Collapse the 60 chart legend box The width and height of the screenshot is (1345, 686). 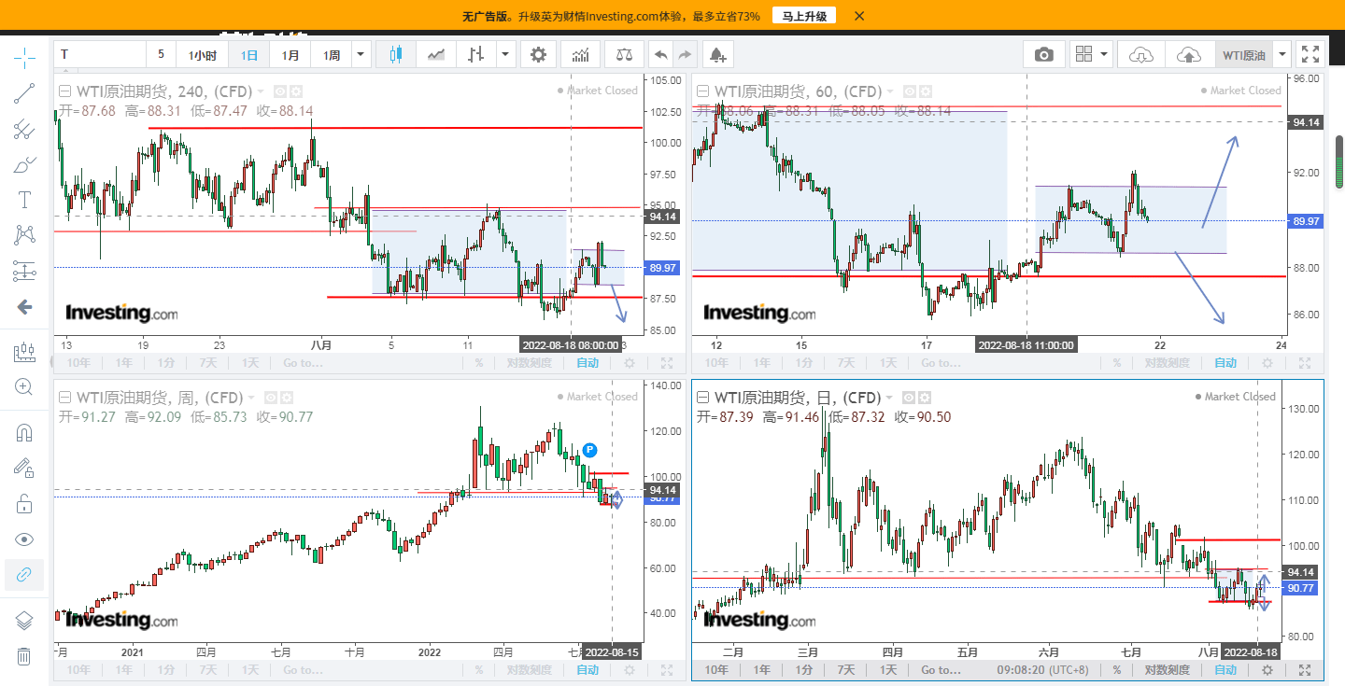point(702,91)
